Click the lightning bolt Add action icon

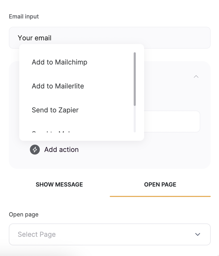click(35, 150)
